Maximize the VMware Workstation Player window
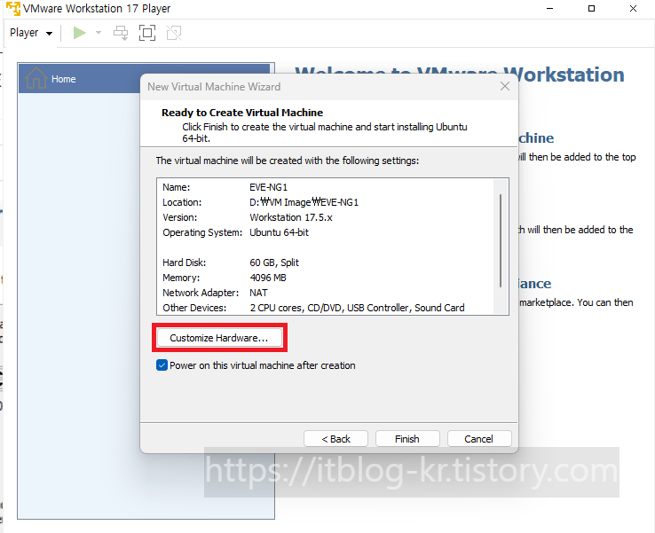The image size is (655, 533). [591, 8]
